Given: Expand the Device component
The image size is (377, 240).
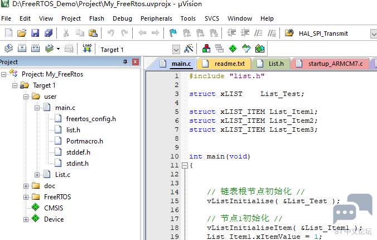Looking at the screenshot, I should (26, 219).
